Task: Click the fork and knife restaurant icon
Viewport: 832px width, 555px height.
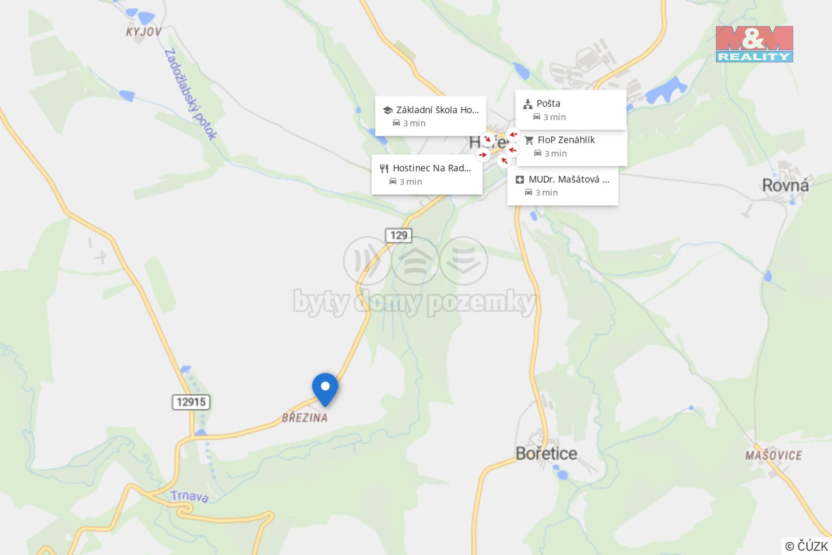Action: (384, 168)
